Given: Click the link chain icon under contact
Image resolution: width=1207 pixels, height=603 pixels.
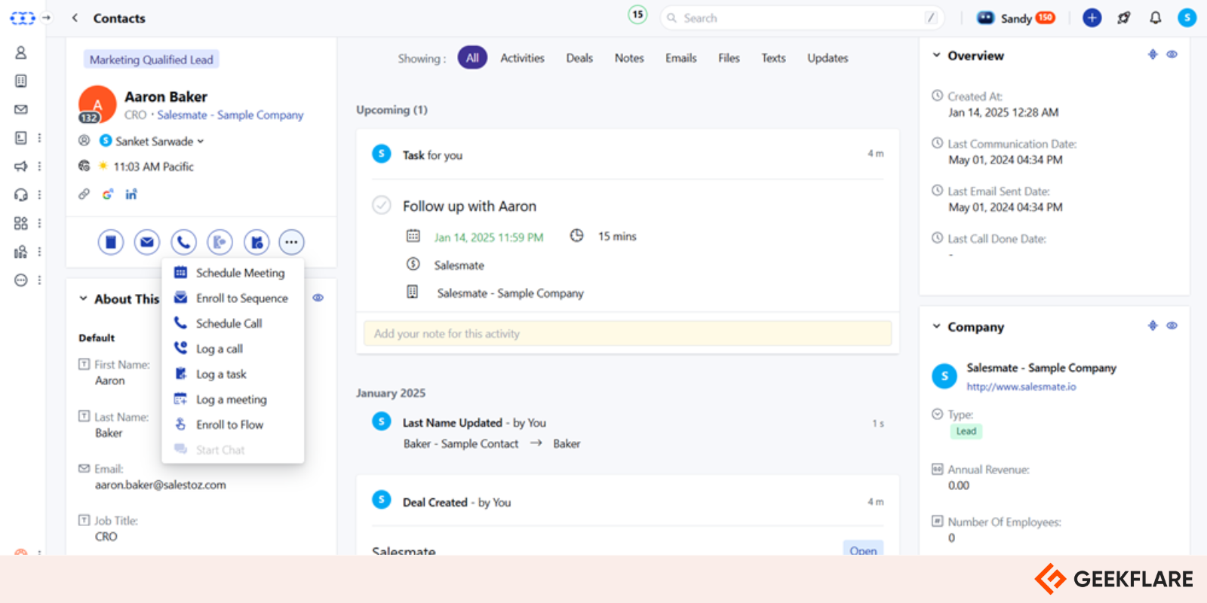Looking at the screenshot, I should 84,194.
